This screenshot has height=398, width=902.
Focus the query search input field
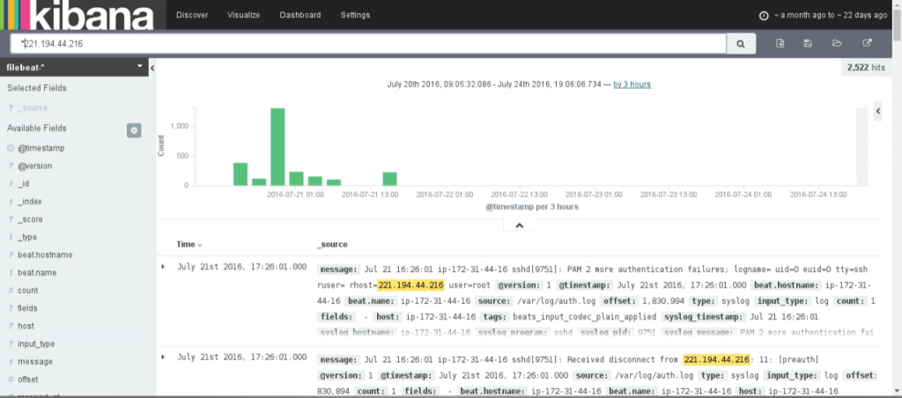tap(368, 43)
